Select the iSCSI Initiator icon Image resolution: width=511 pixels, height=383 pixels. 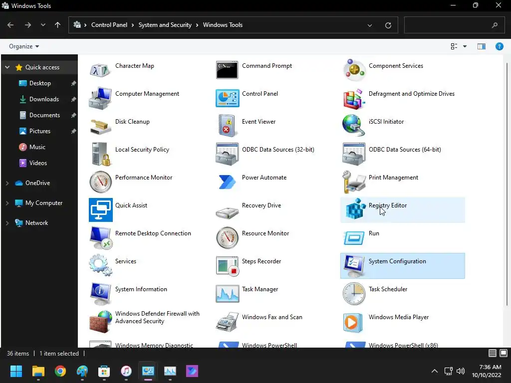354,125
